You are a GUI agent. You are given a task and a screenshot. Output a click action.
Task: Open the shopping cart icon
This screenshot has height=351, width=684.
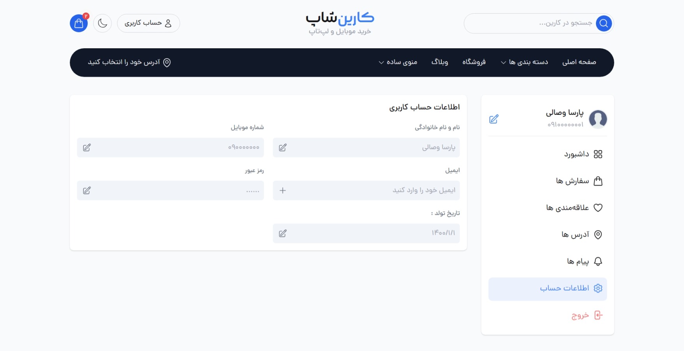pos(79,23)
